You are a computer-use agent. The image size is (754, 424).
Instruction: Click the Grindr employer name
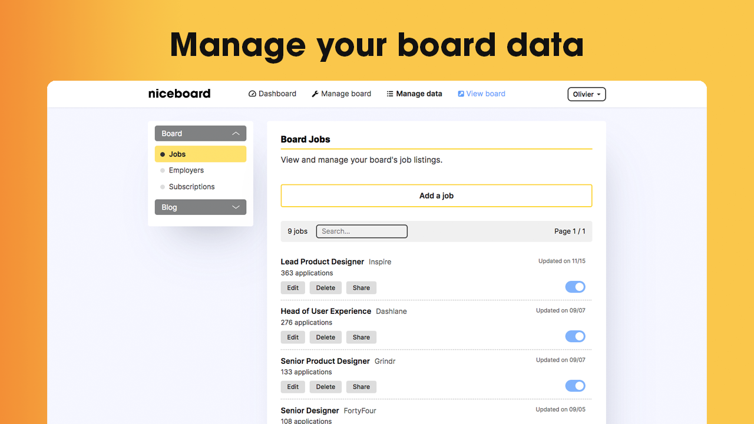point(385,361)
